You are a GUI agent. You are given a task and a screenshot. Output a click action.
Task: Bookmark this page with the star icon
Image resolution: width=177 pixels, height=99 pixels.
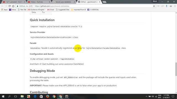tap(154, 6)
